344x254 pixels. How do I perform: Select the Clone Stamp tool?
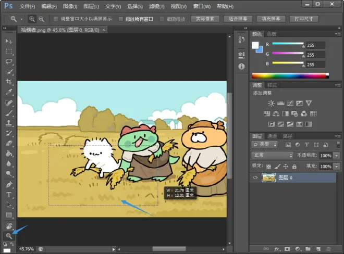pos(9,123)
